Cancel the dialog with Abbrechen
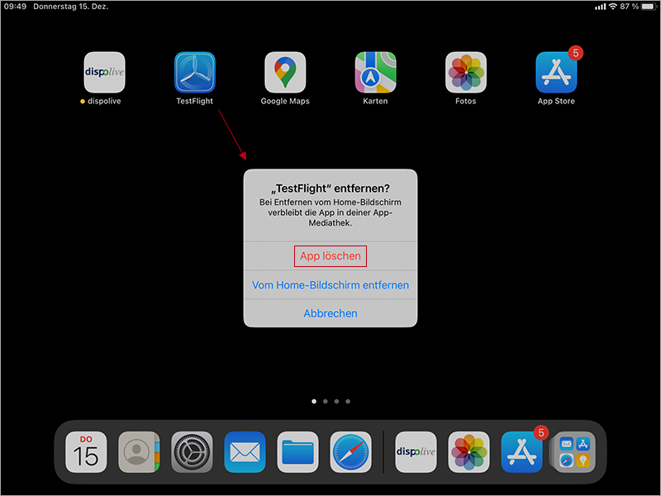 click(330, 313)
